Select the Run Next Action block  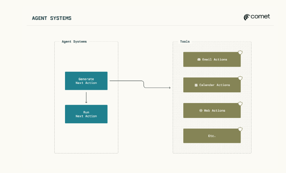[x=86, y=114]
